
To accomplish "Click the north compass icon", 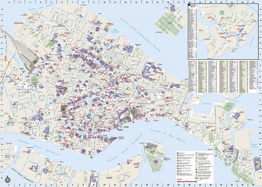I will (x=8, y=180).
